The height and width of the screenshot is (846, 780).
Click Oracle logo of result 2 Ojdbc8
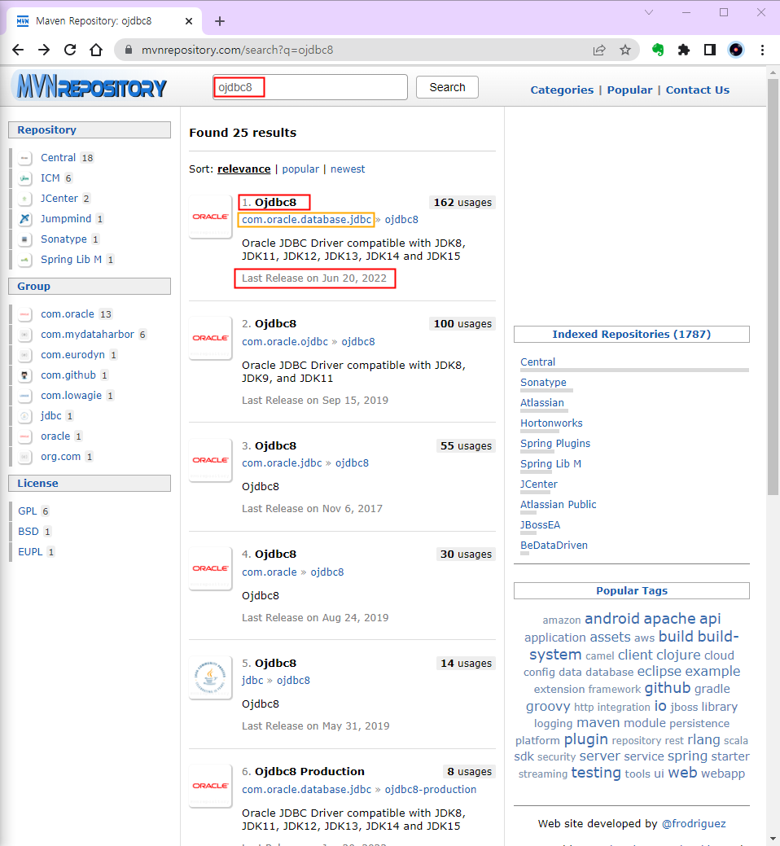point(210,338)
